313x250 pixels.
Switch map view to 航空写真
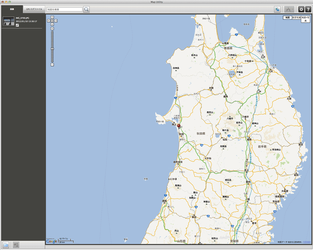point(296,18)
